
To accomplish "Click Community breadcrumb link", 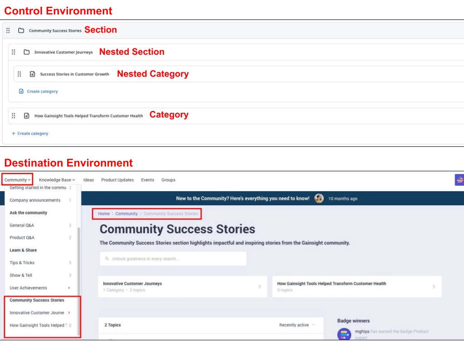I will pos(126,214).
